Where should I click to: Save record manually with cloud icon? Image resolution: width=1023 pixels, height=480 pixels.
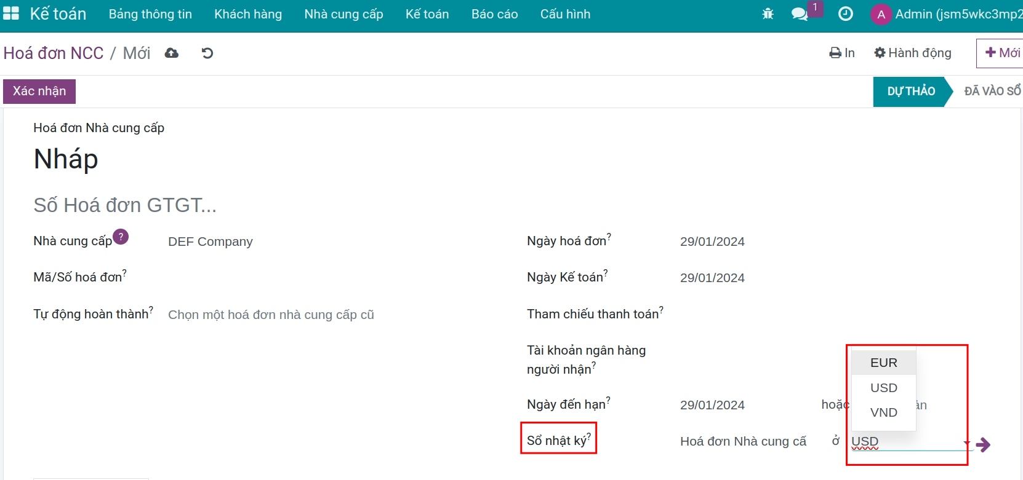[x=172, y=53]
